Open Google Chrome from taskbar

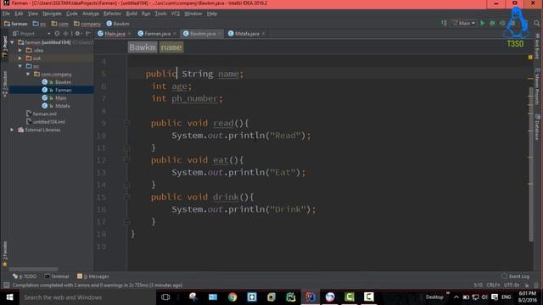pos(232,297)
